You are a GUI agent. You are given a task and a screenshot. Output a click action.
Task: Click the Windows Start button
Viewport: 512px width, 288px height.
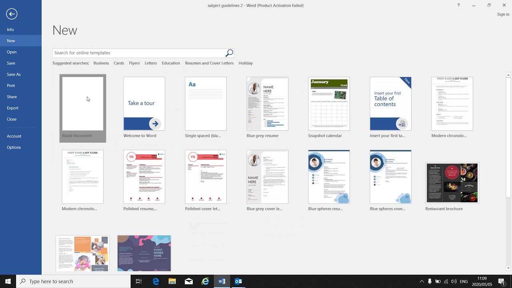[x=8, y=281]
